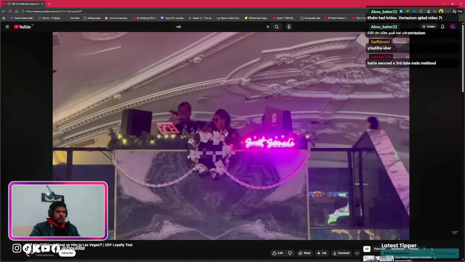Open the VirusTotal bookmark

point(73,18)
